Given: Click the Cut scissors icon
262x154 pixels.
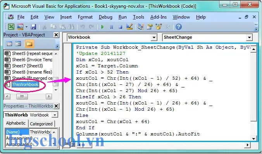Looking at the screenshot, I should pyautogui.click(x=45, y=27).
